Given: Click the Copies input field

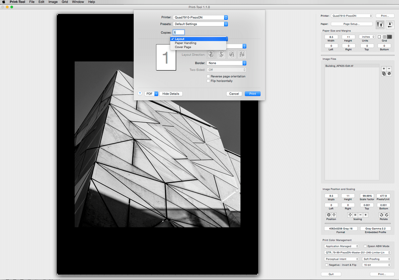Looking at the screenshot, I should (179, 32).
